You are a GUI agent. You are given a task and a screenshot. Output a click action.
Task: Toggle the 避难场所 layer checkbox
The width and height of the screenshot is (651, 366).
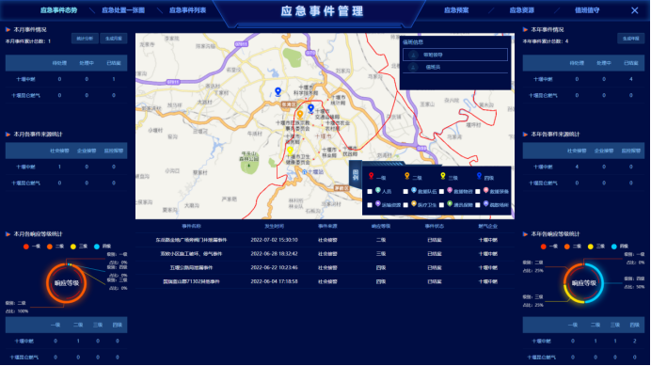tap(478, 205)
